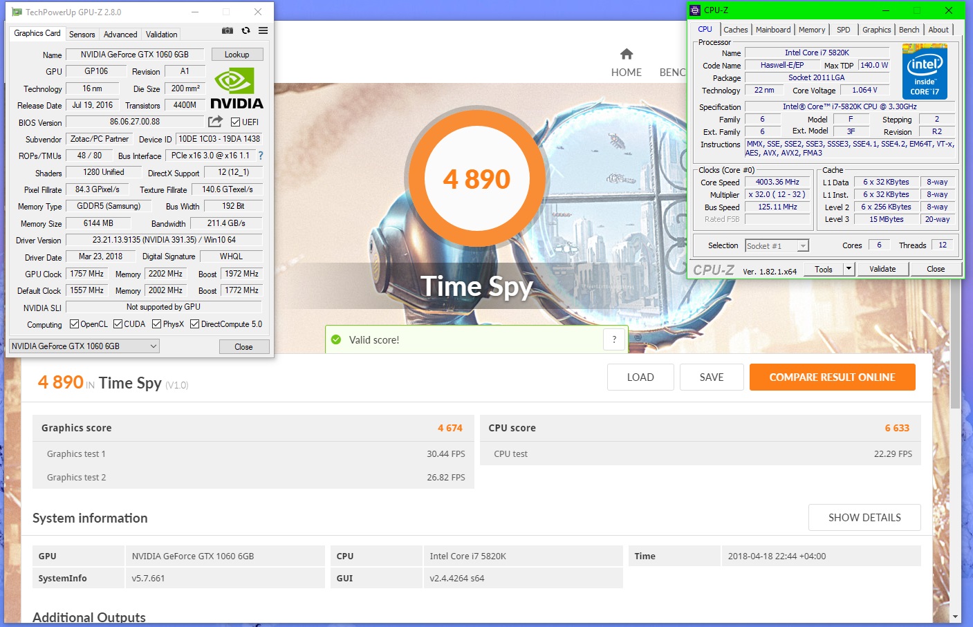Image resolution: width=973 pixels, height=627 pixels.
Task: Select the Validation tab in GPU-Z
Action: [x=162, y=35]
